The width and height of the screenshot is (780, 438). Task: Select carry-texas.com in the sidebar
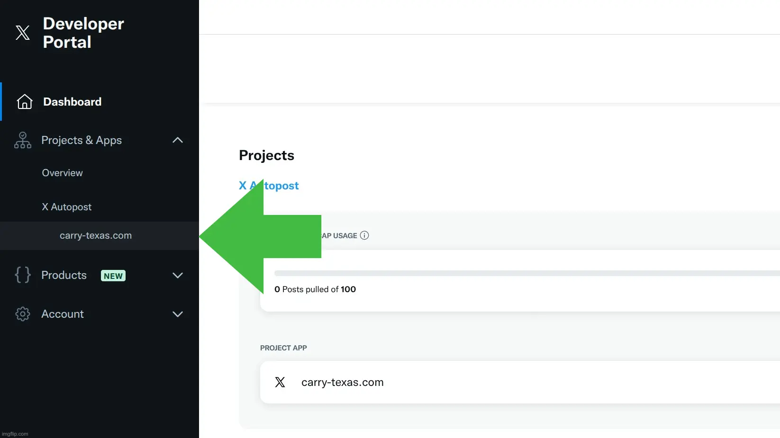pyautogui.click(x=96, y=236)
